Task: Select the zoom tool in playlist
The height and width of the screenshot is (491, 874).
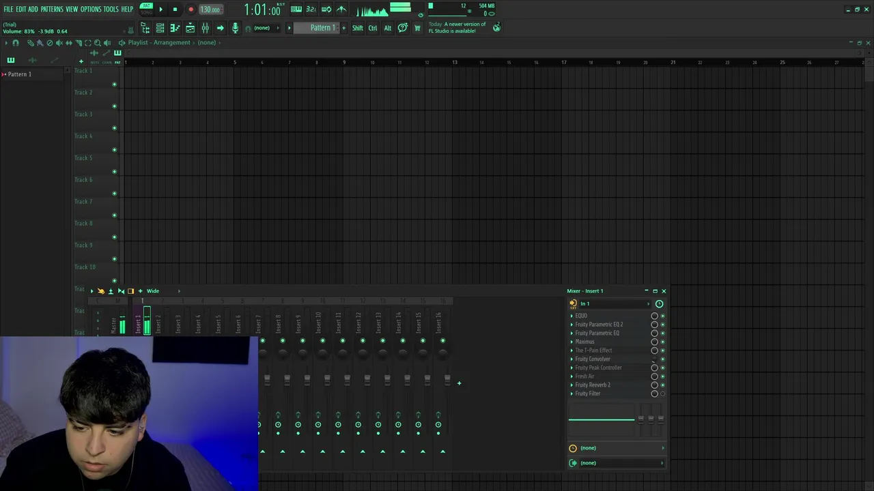Action: (98, 42)
